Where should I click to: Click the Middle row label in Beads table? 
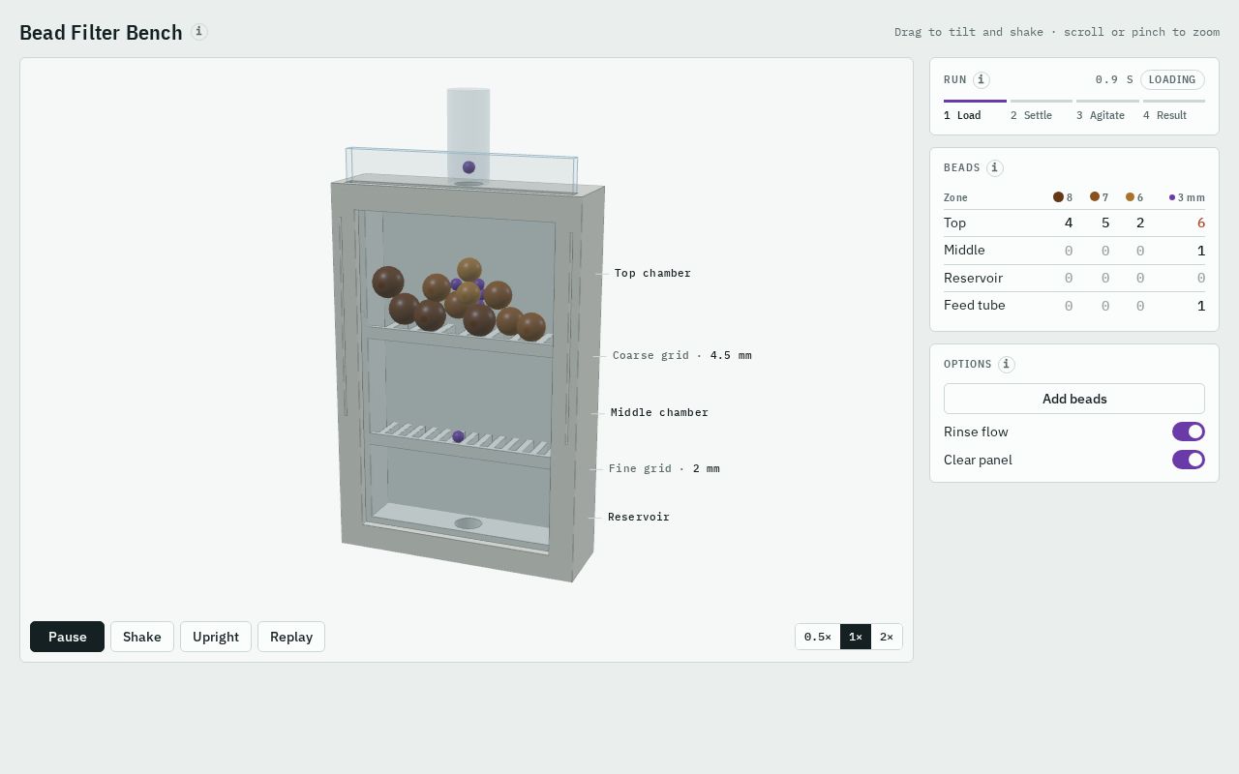click(x=964, y=250)
